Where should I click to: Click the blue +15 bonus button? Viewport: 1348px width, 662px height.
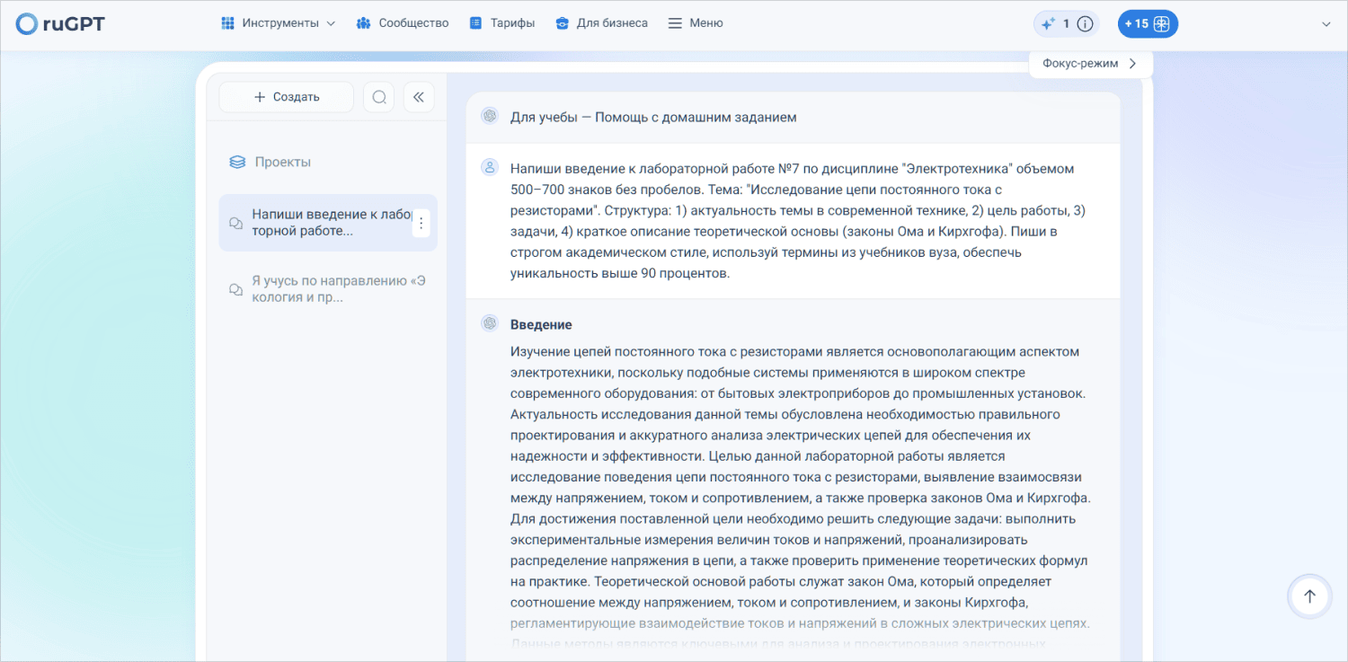click(1148, 24)
